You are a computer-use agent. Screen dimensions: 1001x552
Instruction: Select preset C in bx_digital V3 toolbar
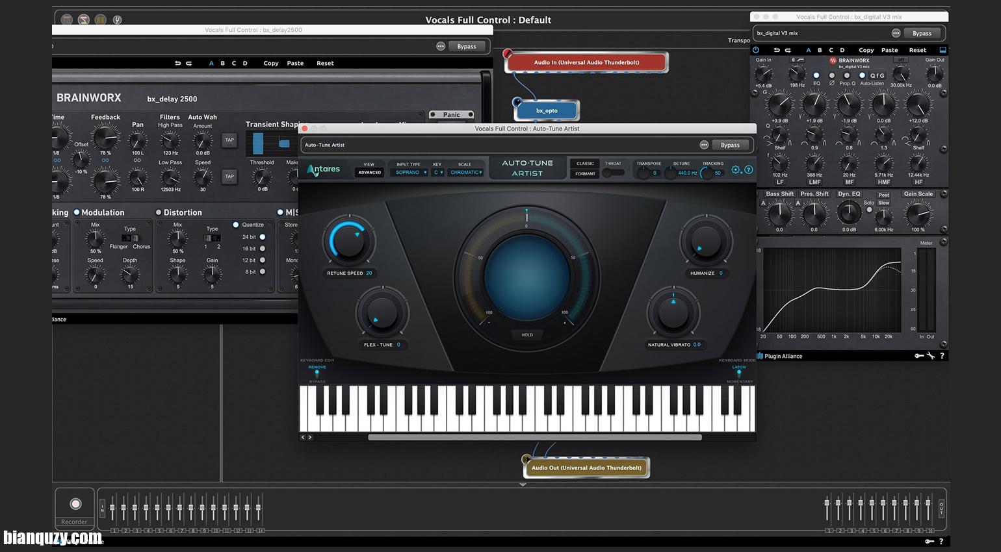[x=831, y=50]
